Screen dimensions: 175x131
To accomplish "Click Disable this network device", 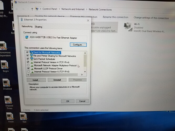I will coord(50,16).
